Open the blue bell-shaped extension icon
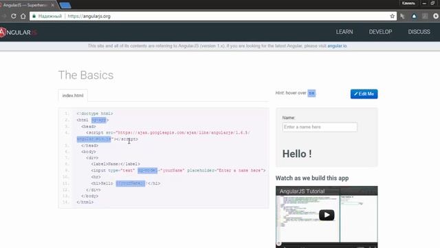The image size is (440, 248). 414,17
